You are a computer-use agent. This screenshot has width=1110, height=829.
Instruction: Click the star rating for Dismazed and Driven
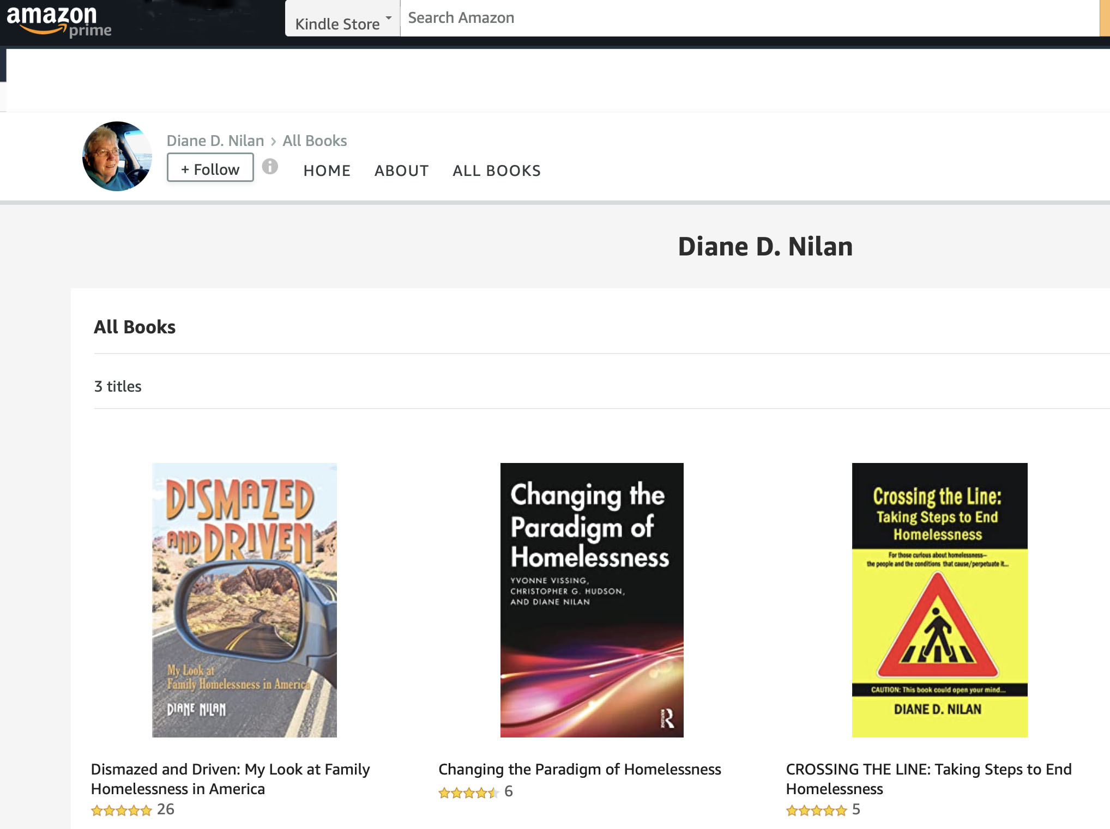[x=121, y=810]
